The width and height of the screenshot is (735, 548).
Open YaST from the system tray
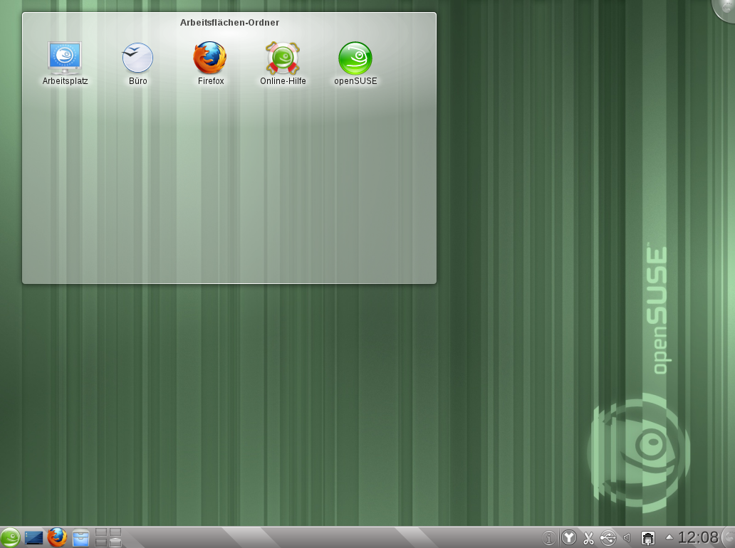click(569, 537)
